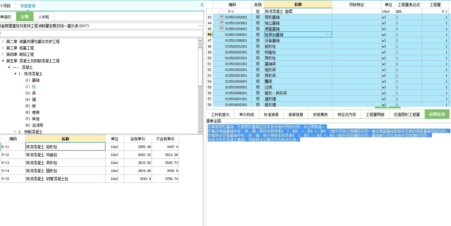Click scrollbar thumb of chapter tree

[x=200, y=67]
